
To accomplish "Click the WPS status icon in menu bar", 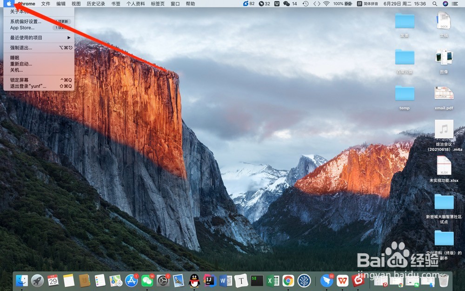I will point(277,4).
